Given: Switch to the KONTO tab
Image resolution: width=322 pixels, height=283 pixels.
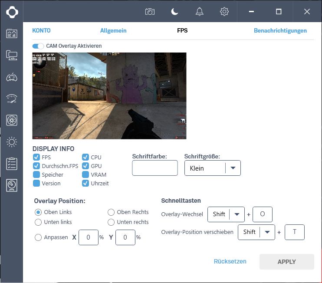Looking at the screenshot, I should (41, 30).
